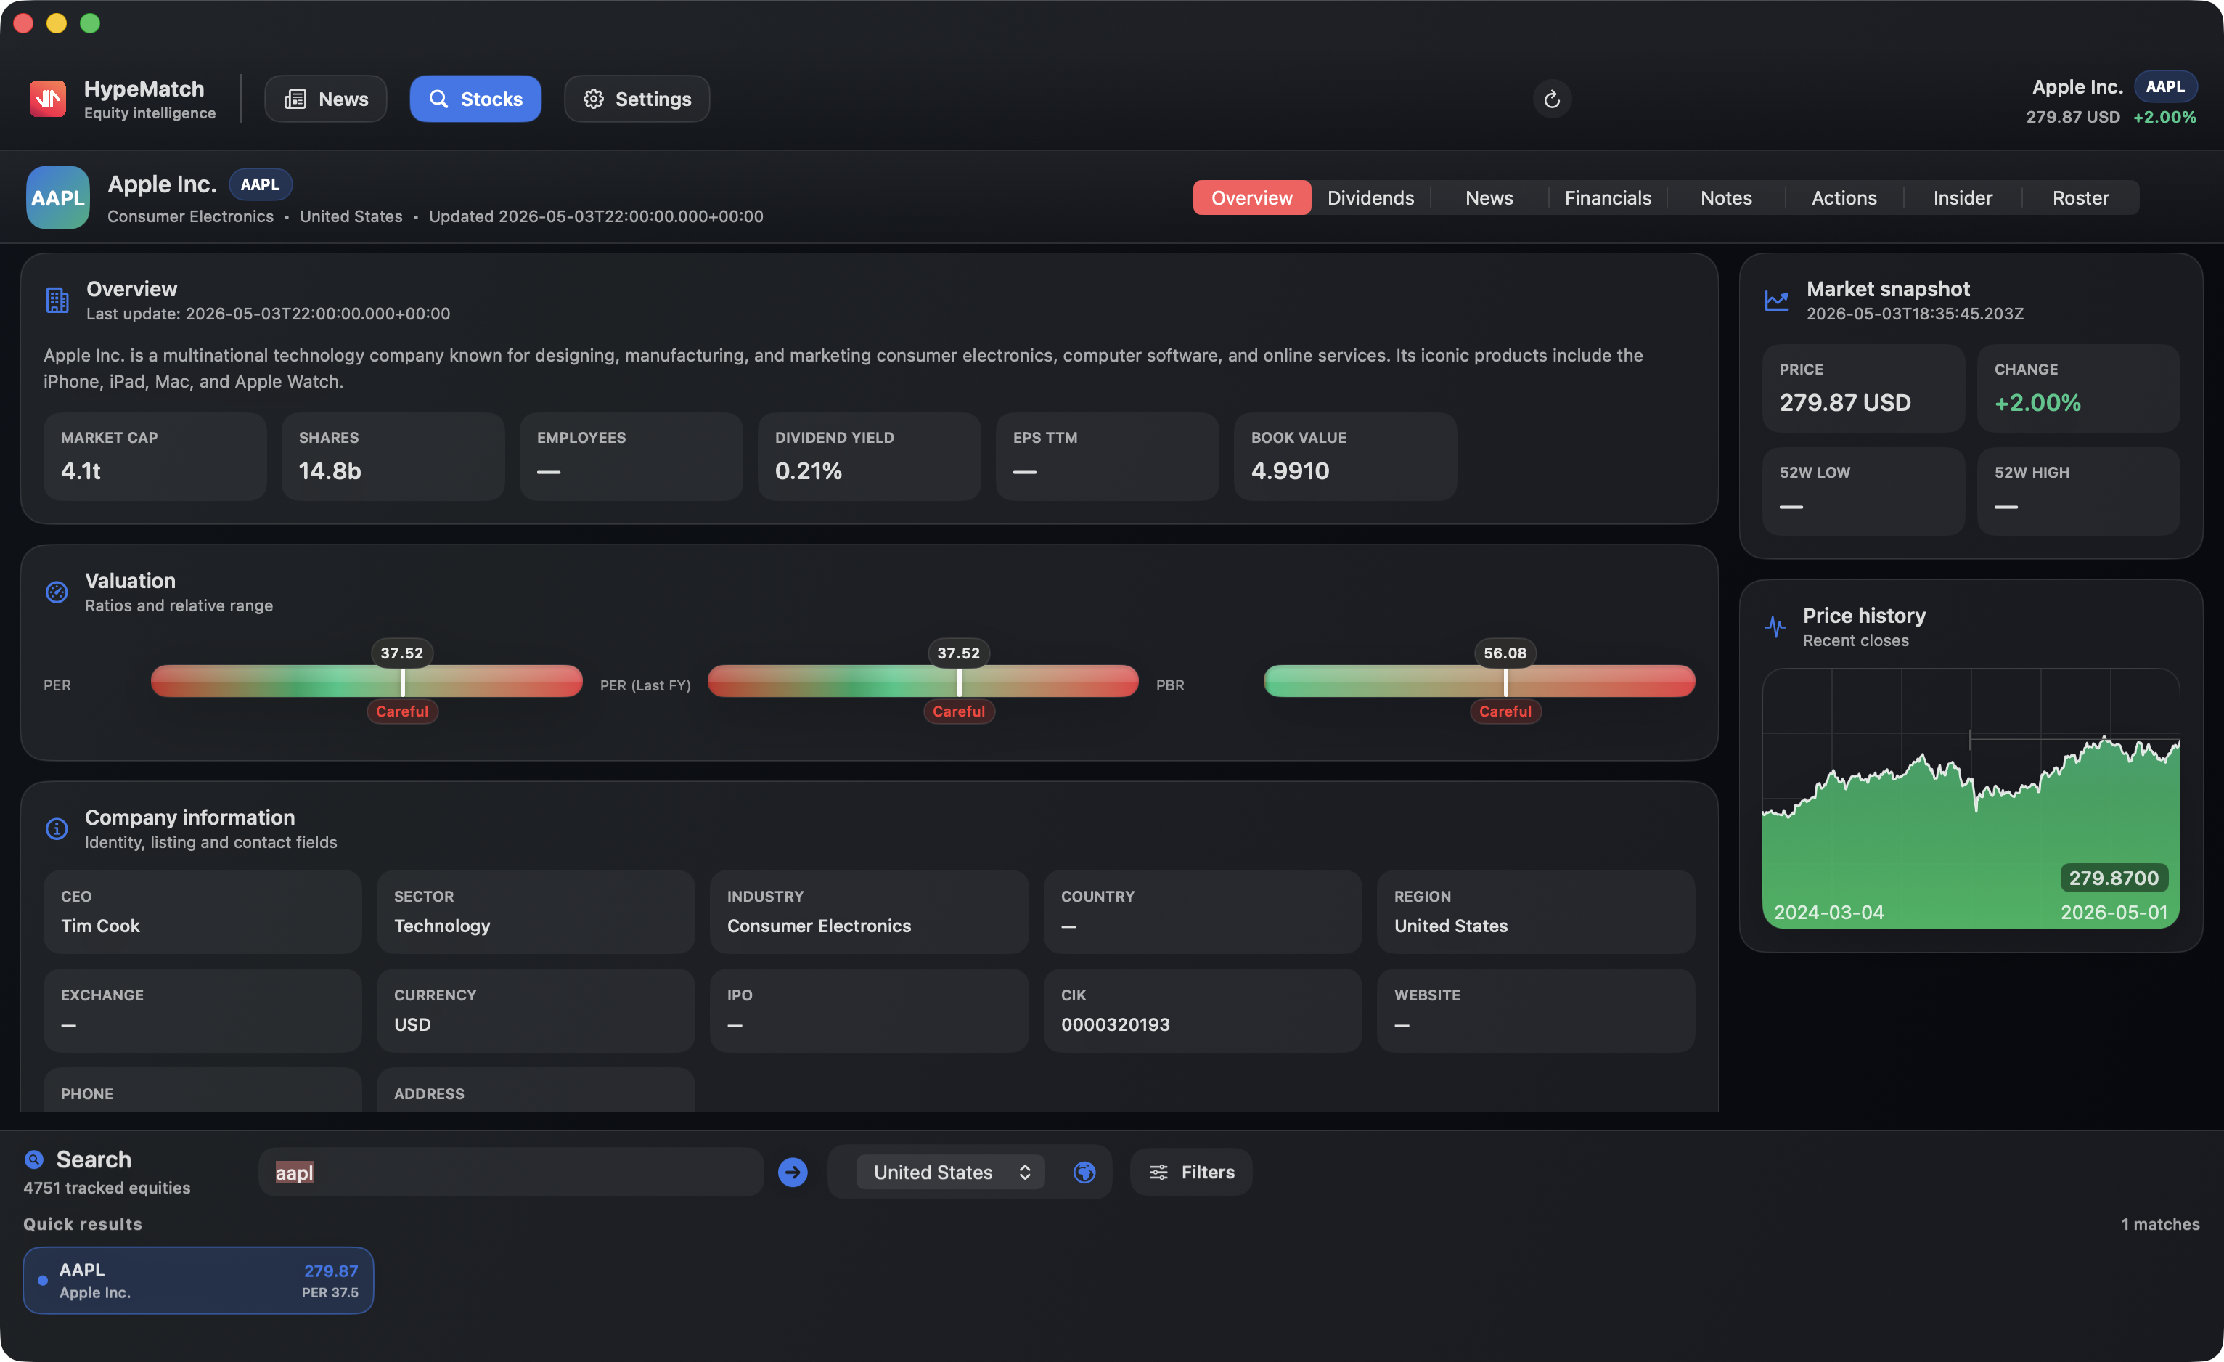Open the United States country dropdown

click(x=949, y=1172)
